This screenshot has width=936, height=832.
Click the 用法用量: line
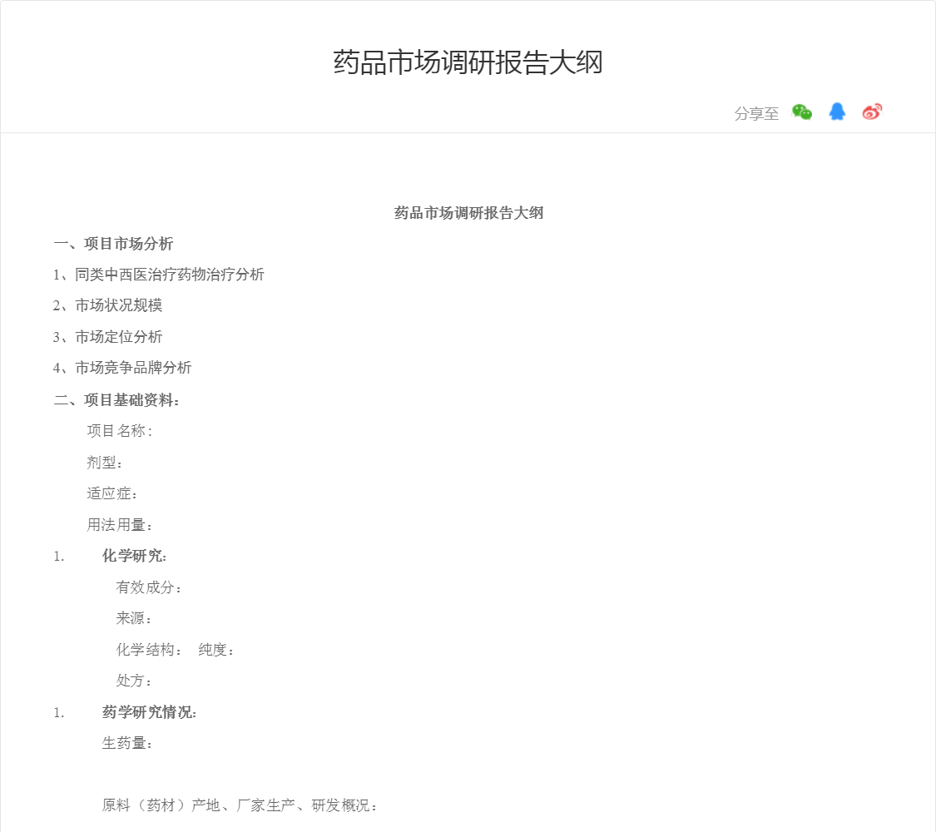coord(119,525)
